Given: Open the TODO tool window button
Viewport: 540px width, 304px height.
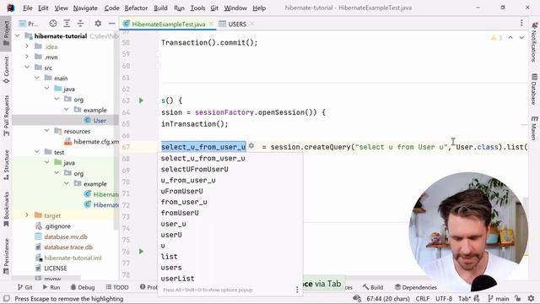Looking at the screenshot, I should point(117,287).
